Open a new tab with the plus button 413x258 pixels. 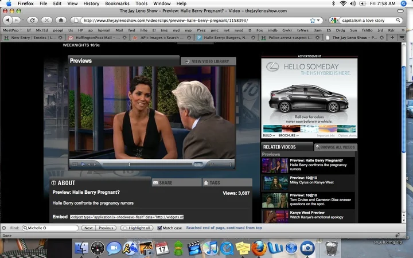point(392,38)
